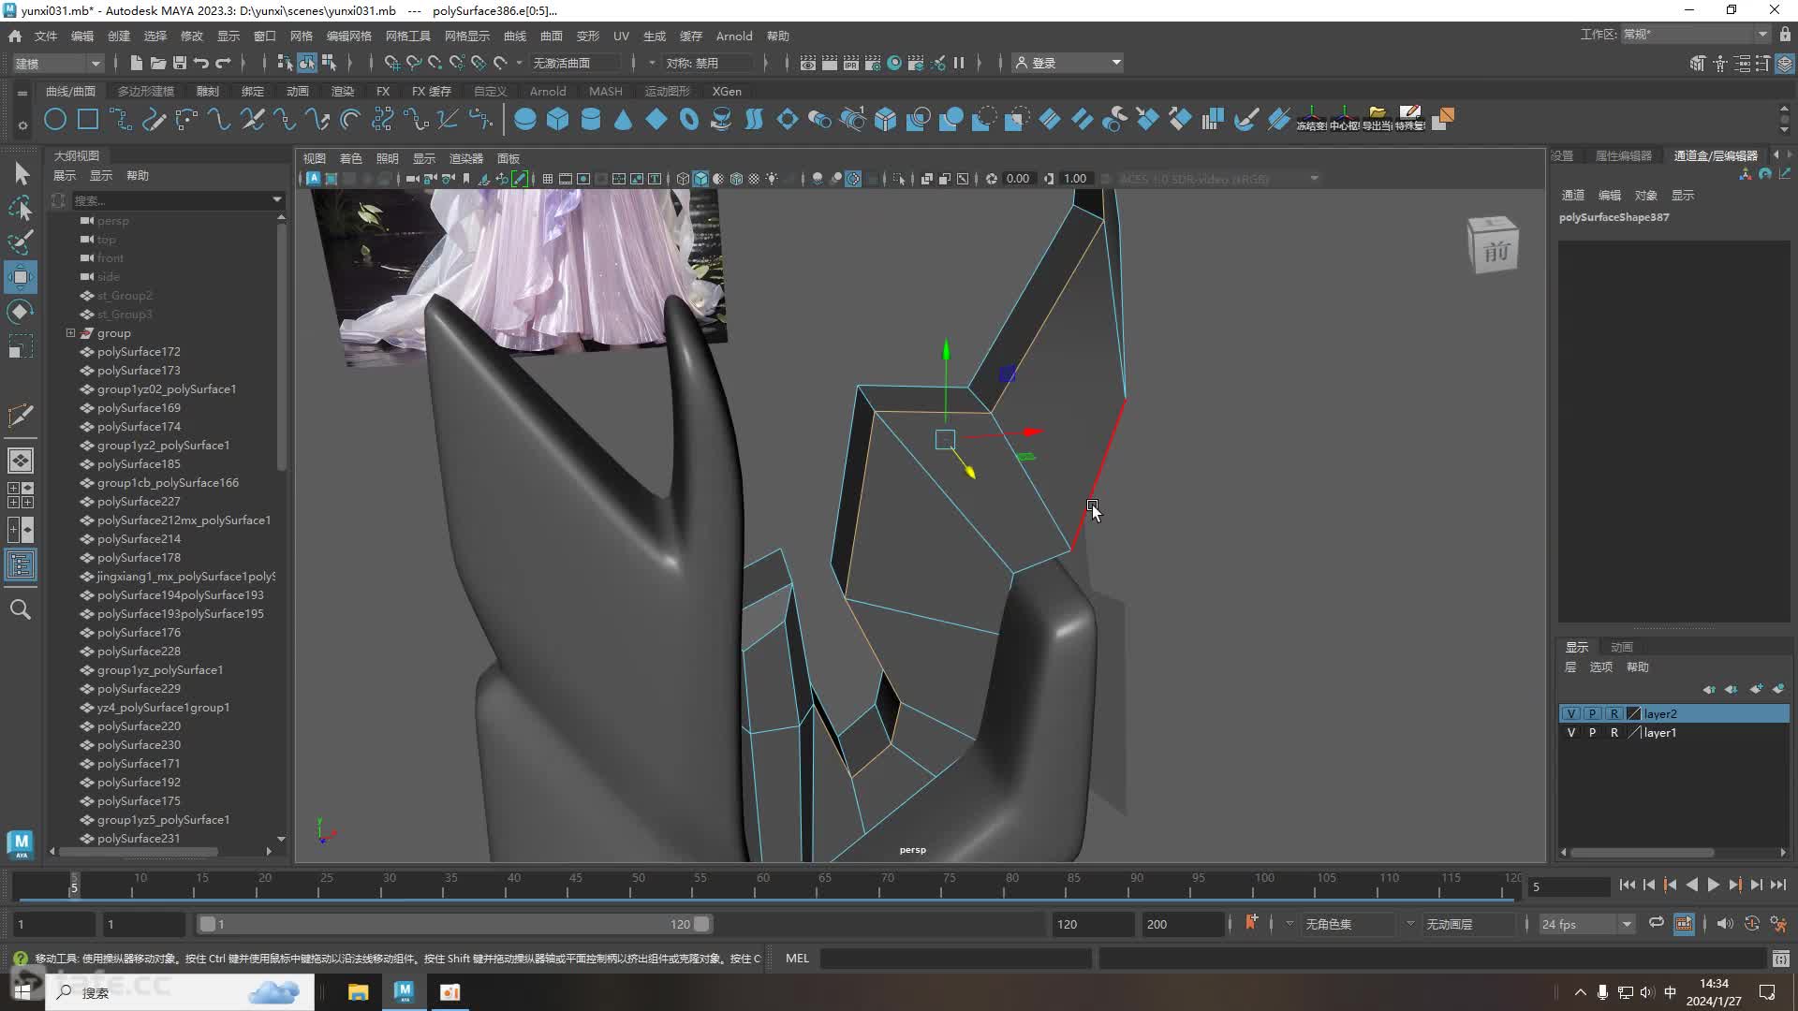
Task: Click the save scene icon
Action: pyautogui.click(x=179, y=63)
